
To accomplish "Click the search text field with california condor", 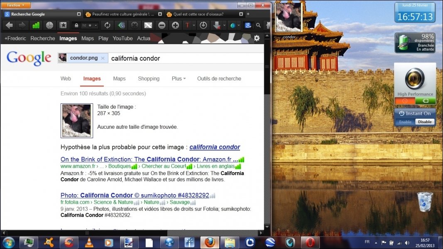I will pos(186,58).
